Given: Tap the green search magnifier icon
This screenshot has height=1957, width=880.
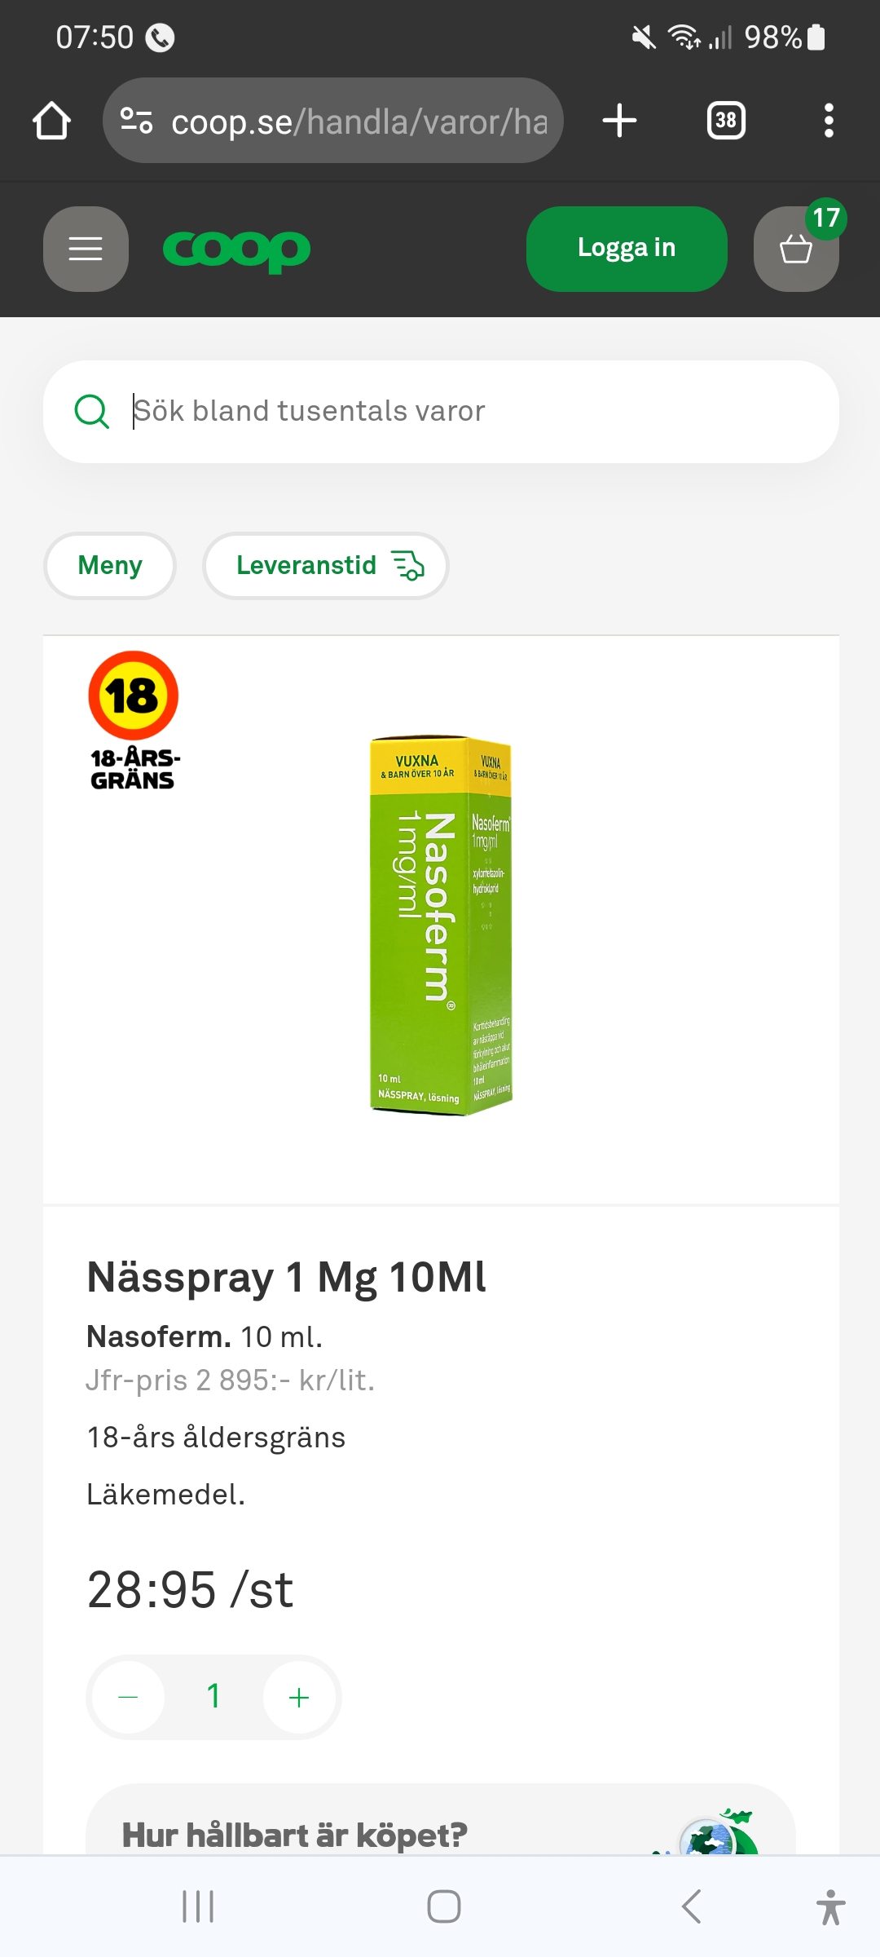Looking at the screenshot, I should tap(91, 412).
